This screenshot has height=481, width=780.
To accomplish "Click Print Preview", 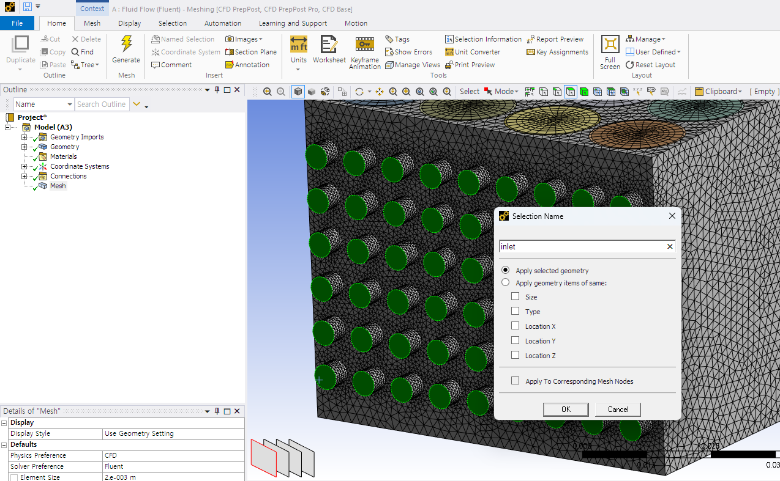I will [470, 65].
